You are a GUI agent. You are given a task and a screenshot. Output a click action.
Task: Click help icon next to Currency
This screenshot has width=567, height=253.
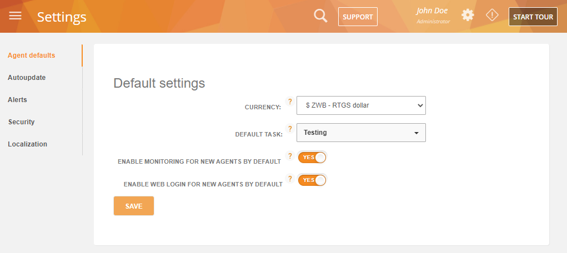pos(290,102)
